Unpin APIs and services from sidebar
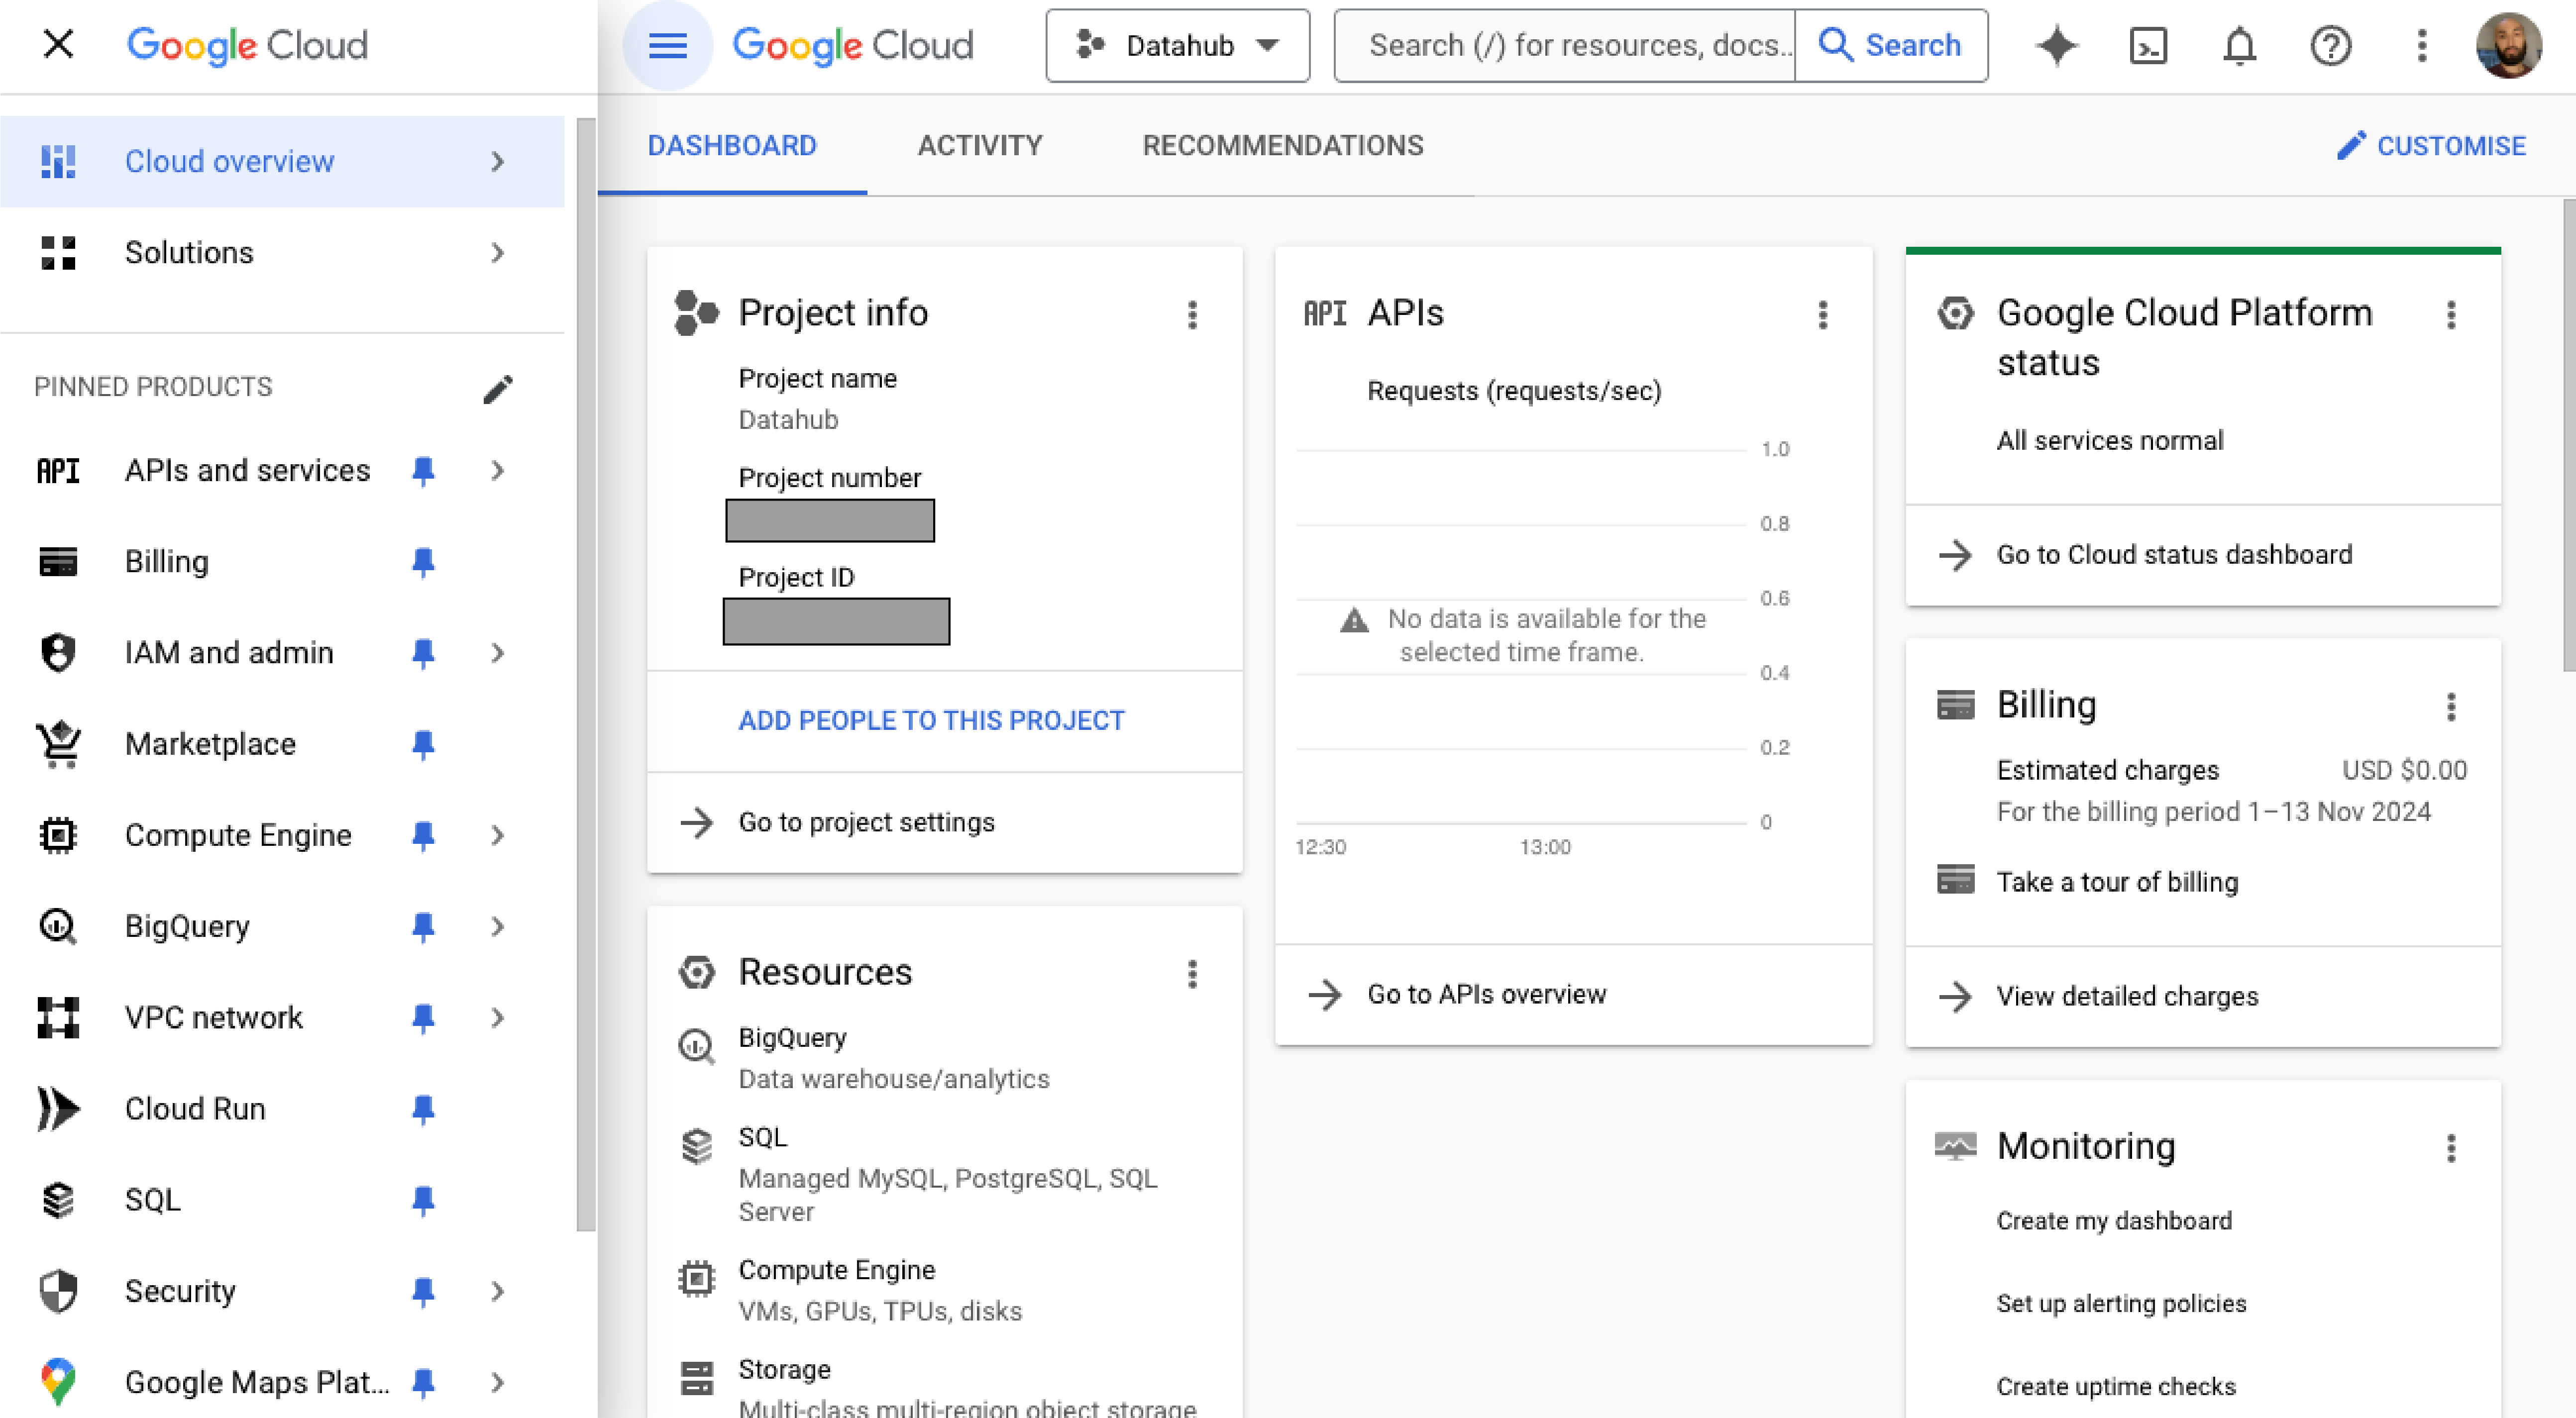This screenshot has width=2576, height=1418. pyautogui.click(x=423, y=471)
